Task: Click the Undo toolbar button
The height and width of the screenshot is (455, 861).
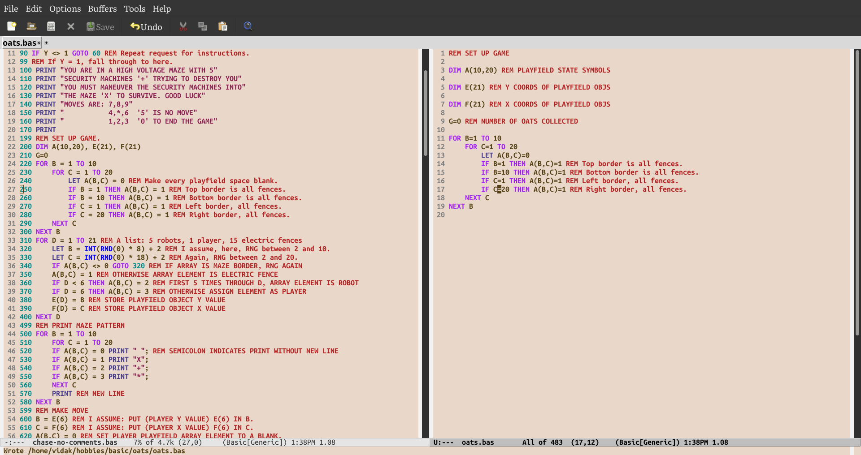Action: 146,26
